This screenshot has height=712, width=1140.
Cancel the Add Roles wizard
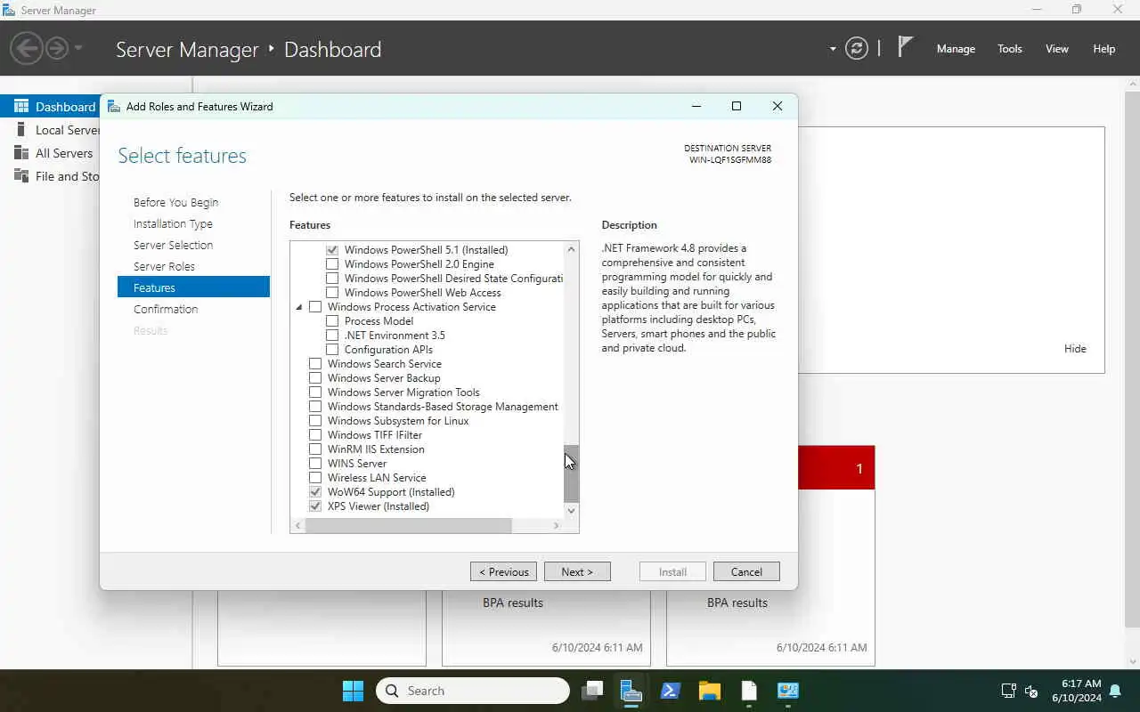click(746, 571)
